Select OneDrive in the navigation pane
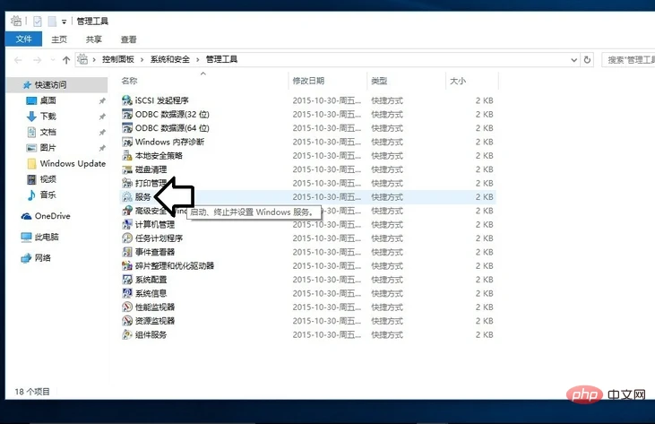The height and width of the screenshot is (424, 655). [52, 216]
